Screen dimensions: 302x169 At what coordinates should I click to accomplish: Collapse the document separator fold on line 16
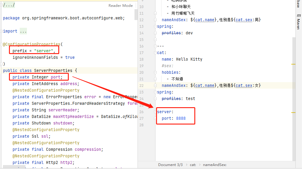click(155, 46)
